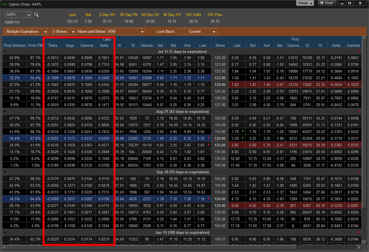The image size is (369, 252).
Task: Sort by Prob Brkeven column header
Action: tap(15, 45)
